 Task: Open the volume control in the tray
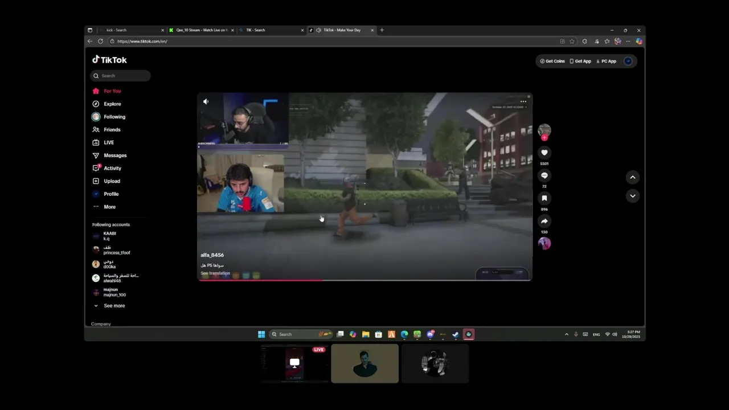615,334
